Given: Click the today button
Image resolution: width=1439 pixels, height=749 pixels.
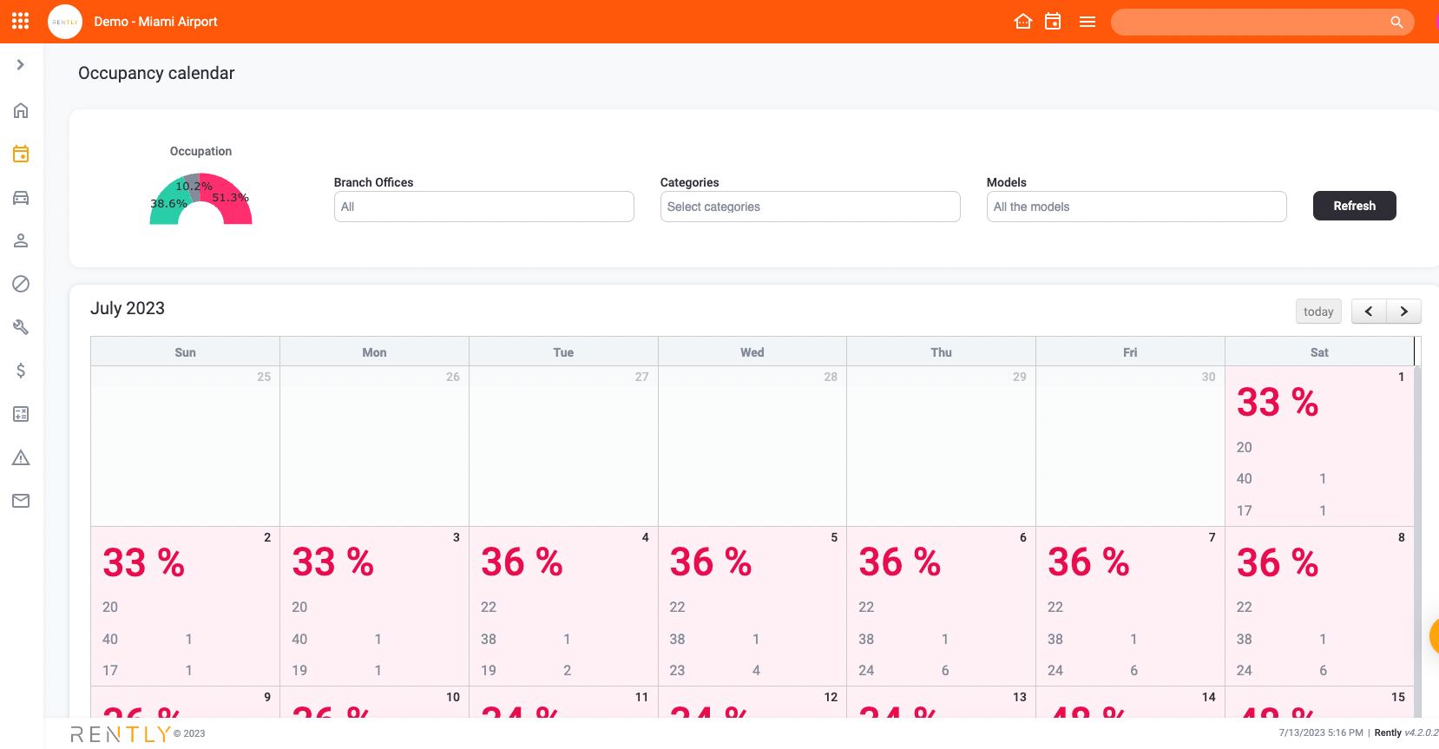Looking at the screenshot, I should click(1318, 312).
